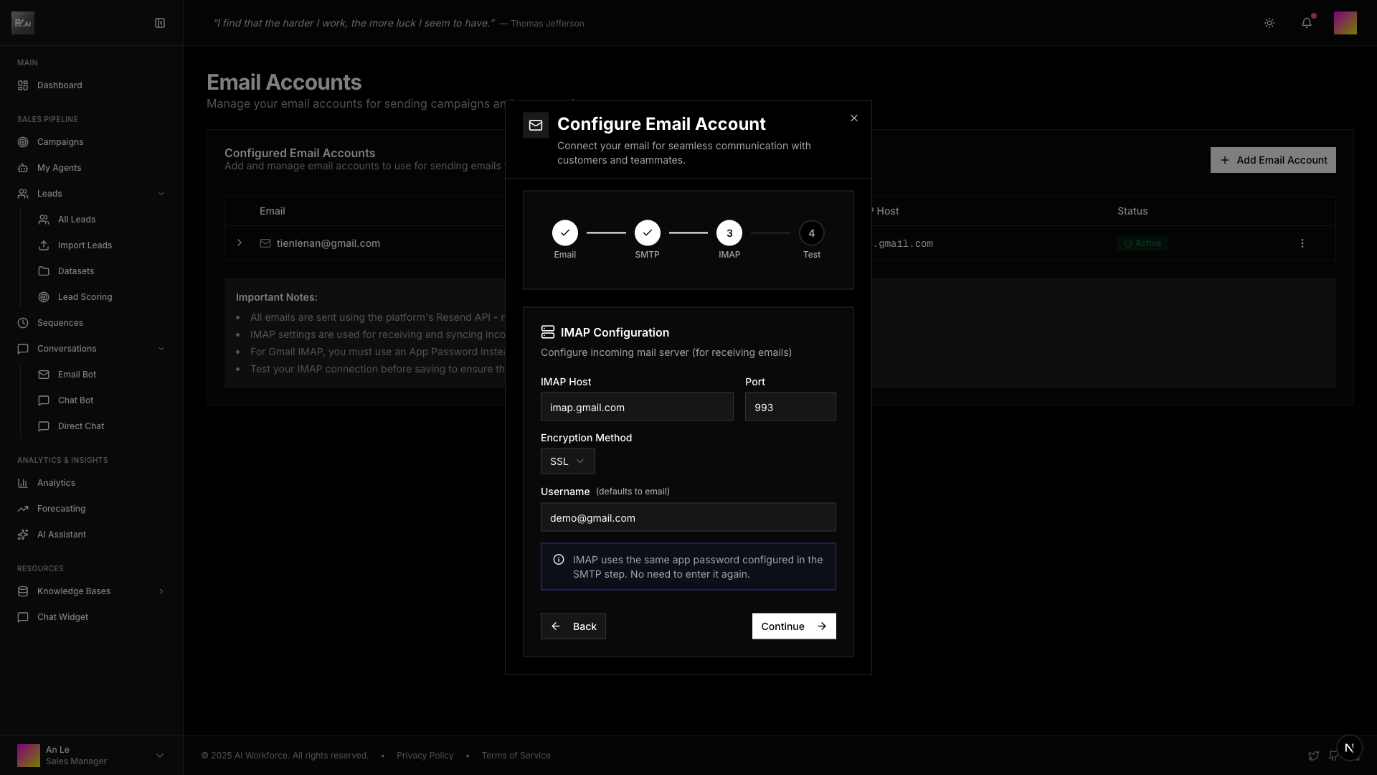The height and width of the screenshot is (775, 1377).
Task: Open Lead Scoring in the sidebar
Action: tap(85, 297)
